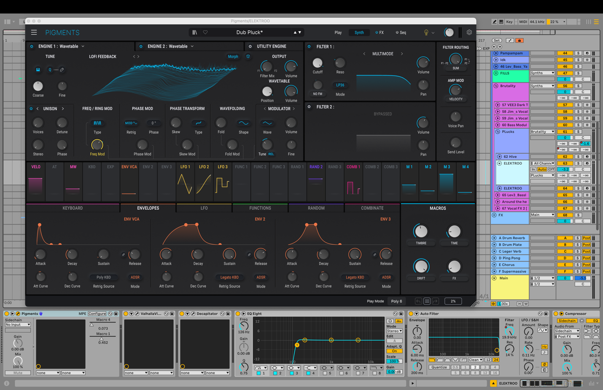The image size is (603, 390).
Task: Open the preset library browser icon
Action: click(x=194, y=32)
